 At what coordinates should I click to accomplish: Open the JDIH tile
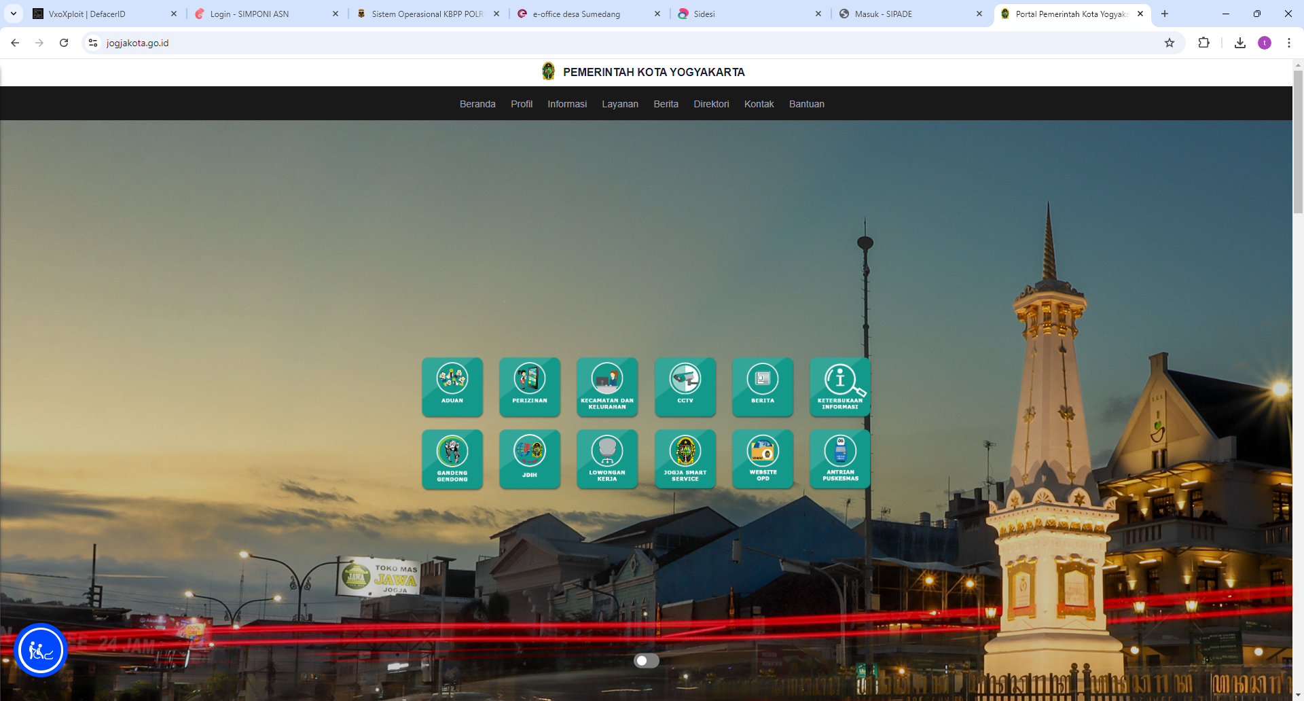(x=530, y=459)
